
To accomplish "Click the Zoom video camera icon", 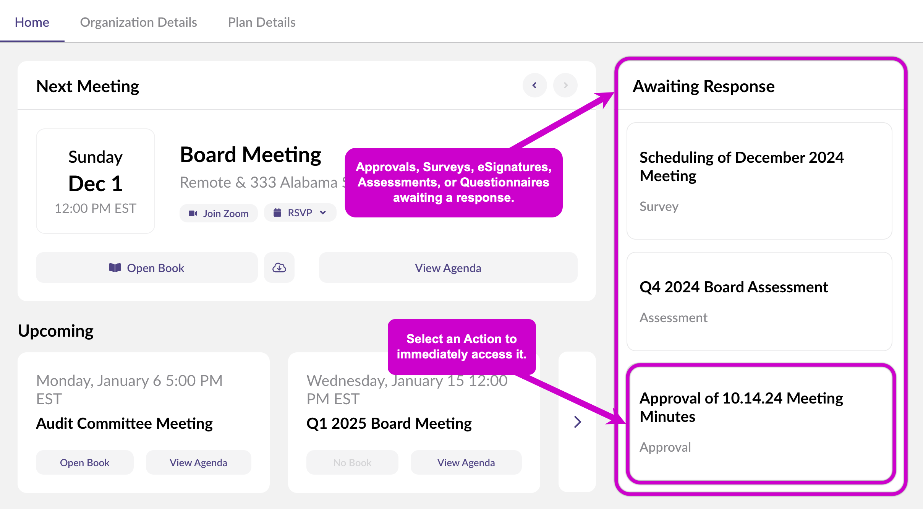I will pyautogui.click(x=193, y=213).
